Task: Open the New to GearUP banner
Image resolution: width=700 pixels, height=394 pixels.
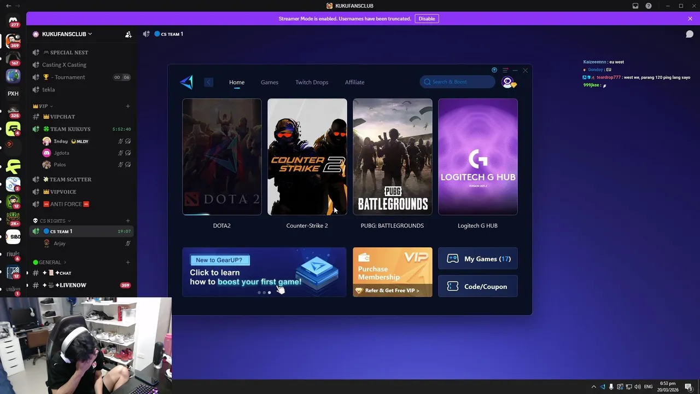Action: tap(264, 272)
